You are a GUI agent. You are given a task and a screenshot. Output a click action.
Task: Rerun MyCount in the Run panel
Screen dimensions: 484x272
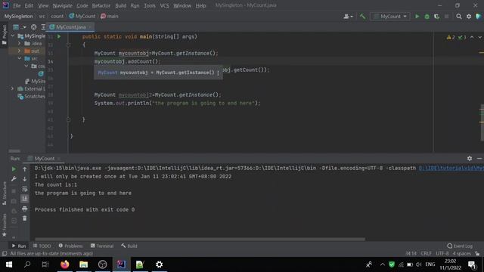(14, 169)
